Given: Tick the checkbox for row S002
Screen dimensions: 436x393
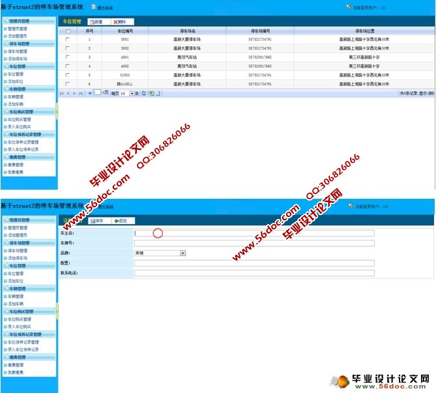Looking at the screenshot, I should 67,48.
